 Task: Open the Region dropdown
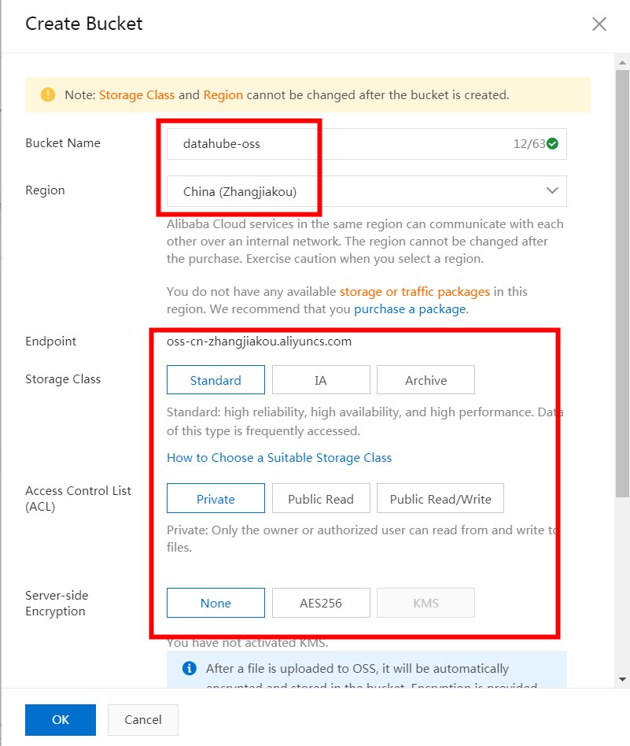tap(551, 190)
